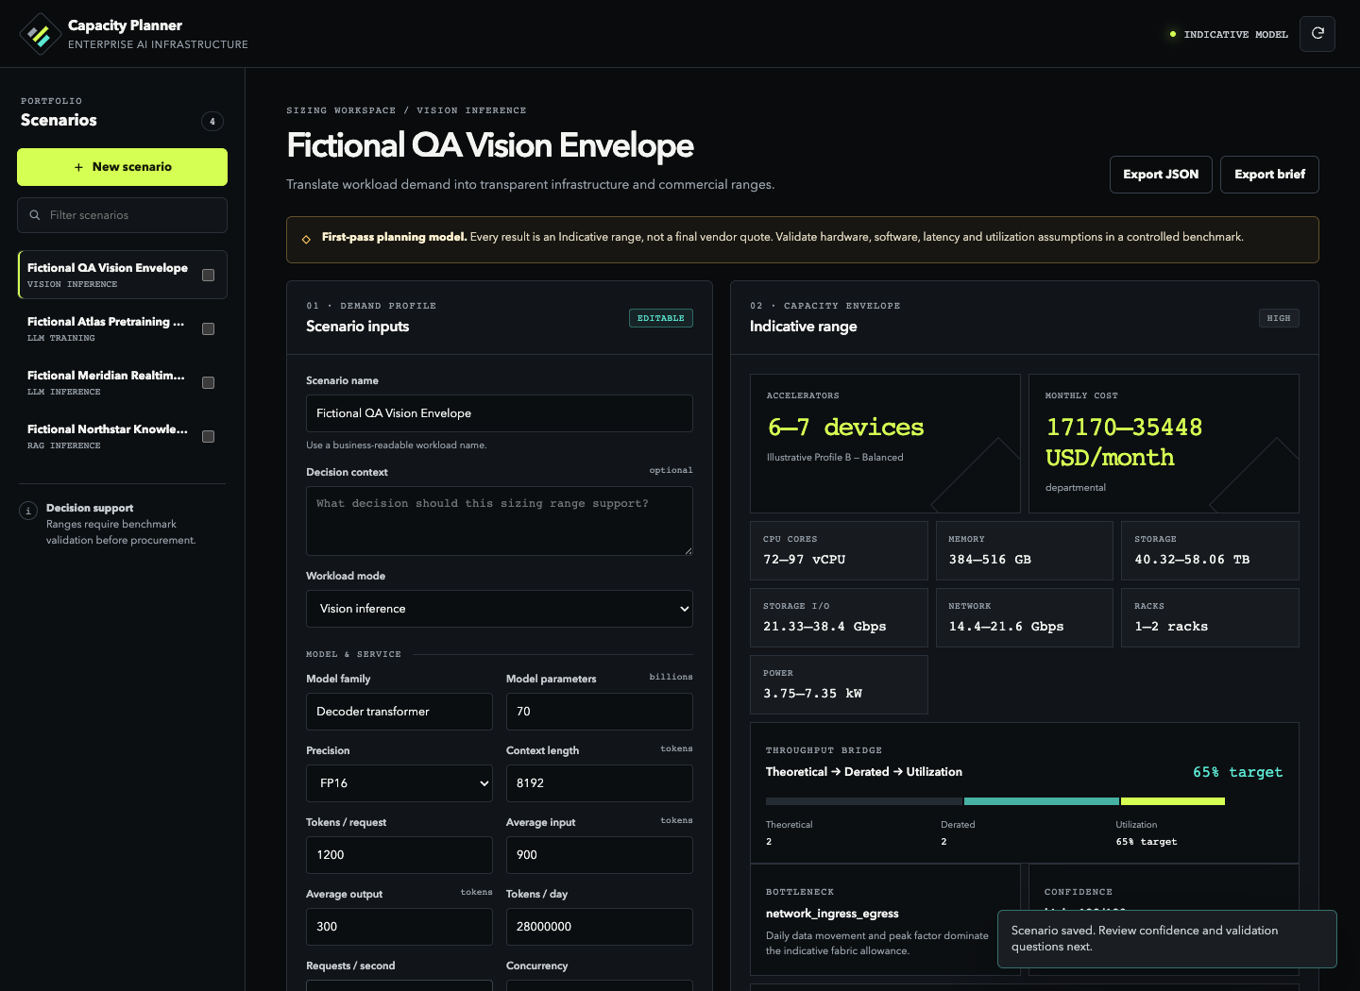Image resolution: width=1360 pixels, height=991 pixels.
Task: Click the Model family input field
Action: [x=399, y=712]
